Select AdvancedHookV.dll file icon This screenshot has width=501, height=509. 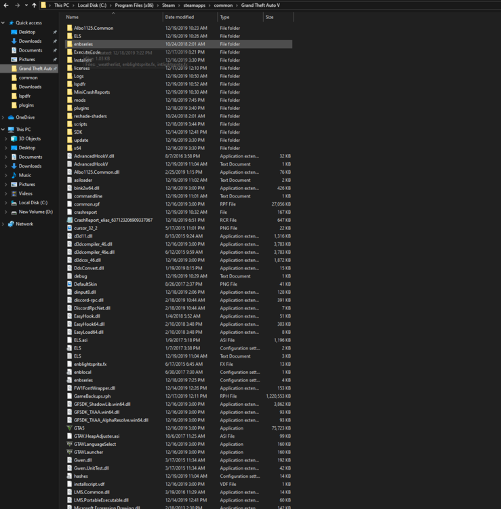[x=69, y=156]
